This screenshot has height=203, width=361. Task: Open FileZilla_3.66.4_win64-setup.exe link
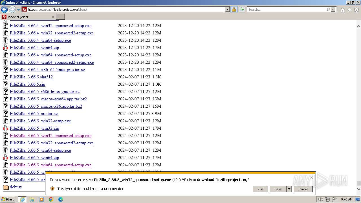coord(40,40)
